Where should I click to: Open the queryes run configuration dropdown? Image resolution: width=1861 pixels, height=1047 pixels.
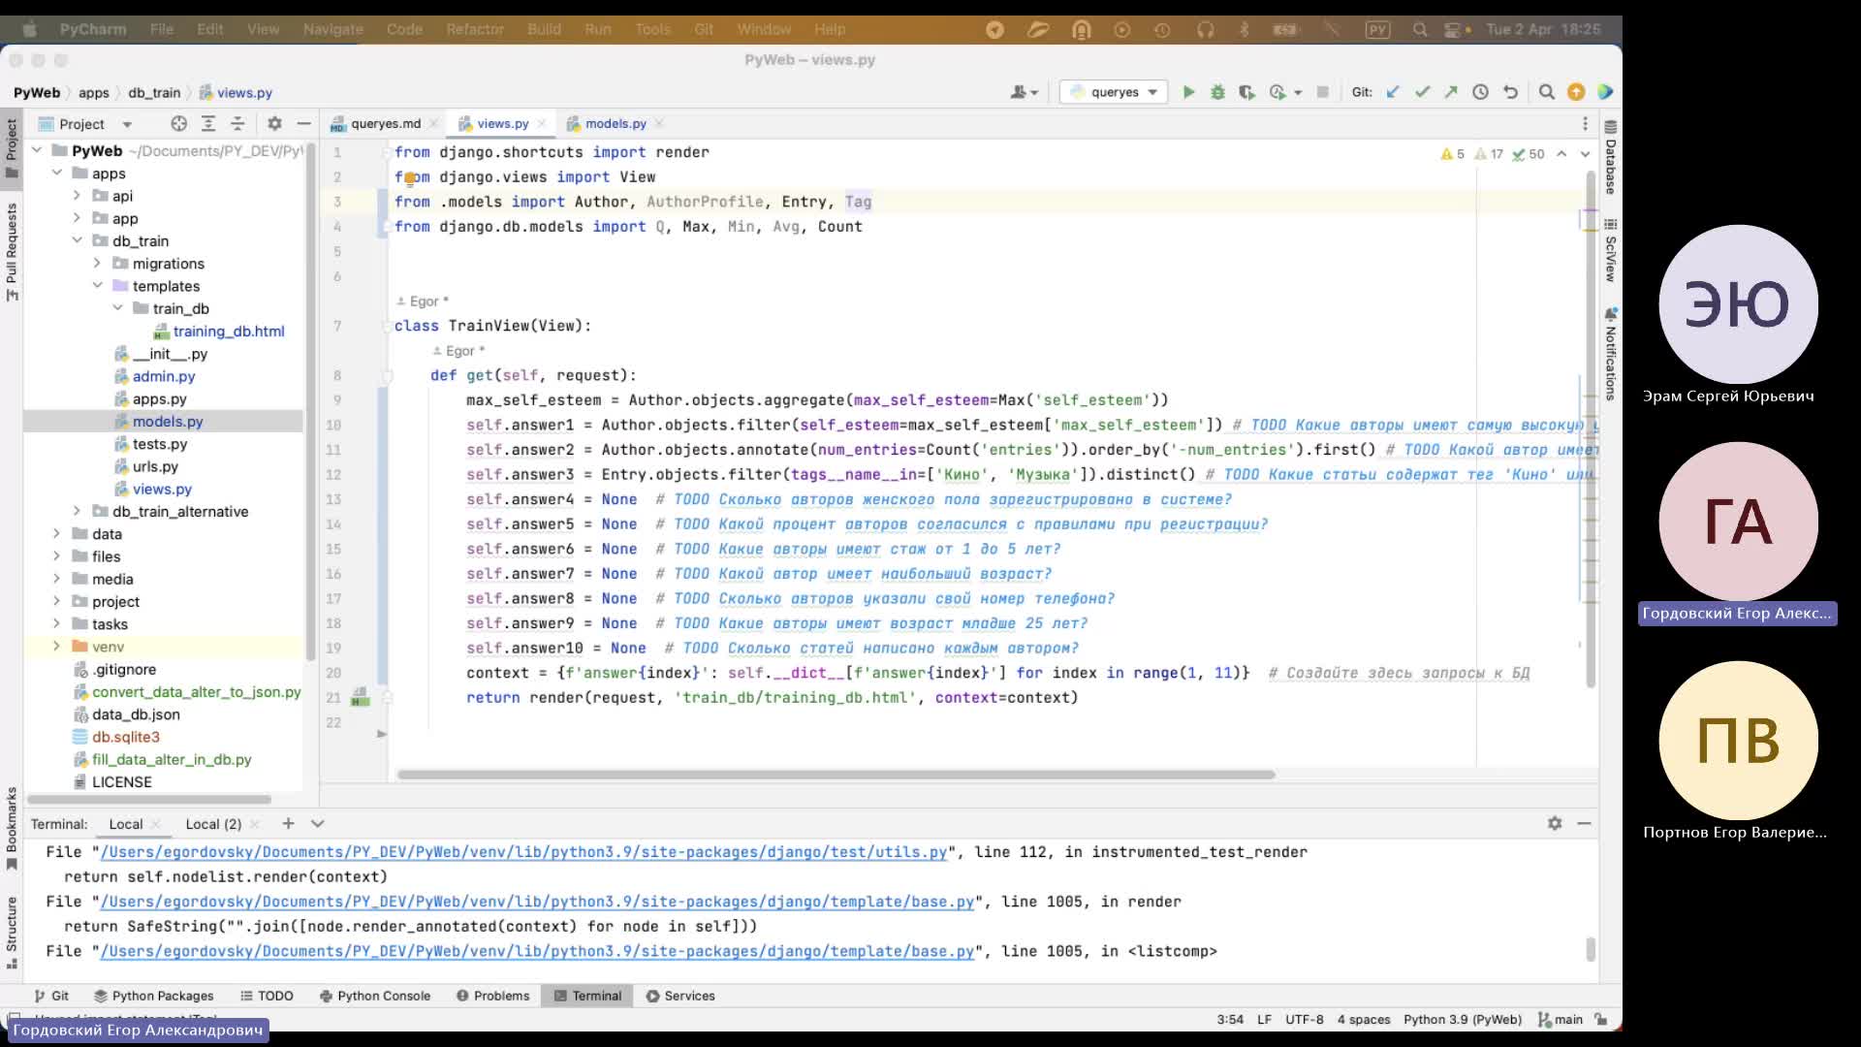[1115, 92]
